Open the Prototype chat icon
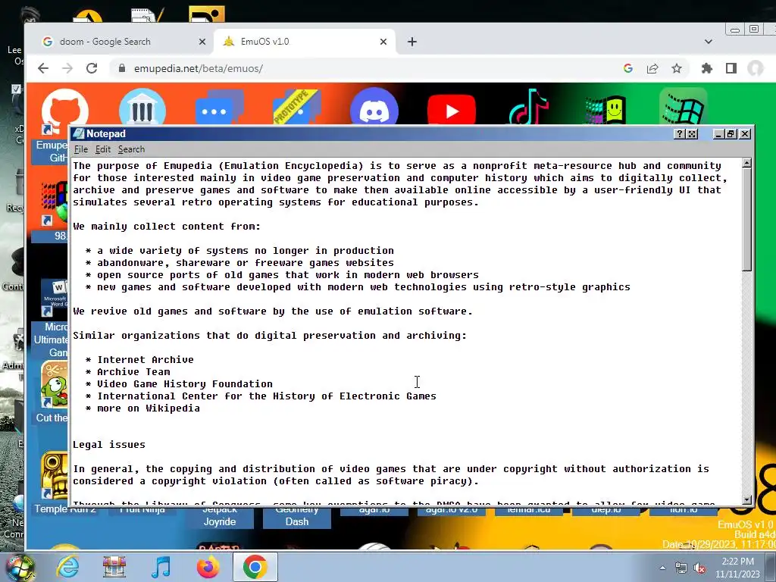776x582 pixels. click(297, 107)
